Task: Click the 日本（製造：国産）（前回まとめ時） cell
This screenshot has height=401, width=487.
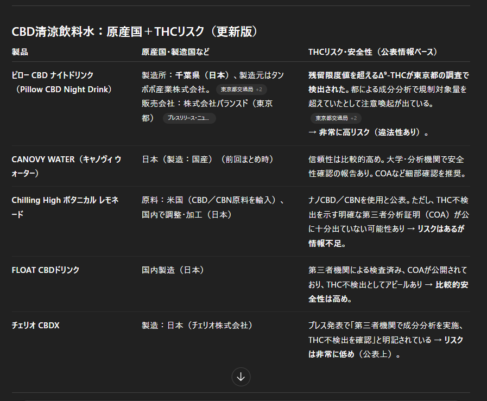Action: pos(207,159)
